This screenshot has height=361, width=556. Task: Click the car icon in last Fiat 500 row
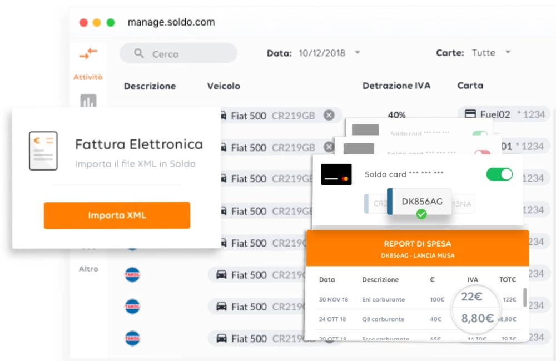point(222,338)
